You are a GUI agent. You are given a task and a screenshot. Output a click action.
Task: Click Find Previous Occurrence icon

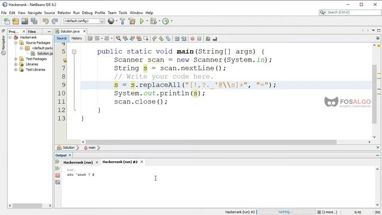point(125,38)
